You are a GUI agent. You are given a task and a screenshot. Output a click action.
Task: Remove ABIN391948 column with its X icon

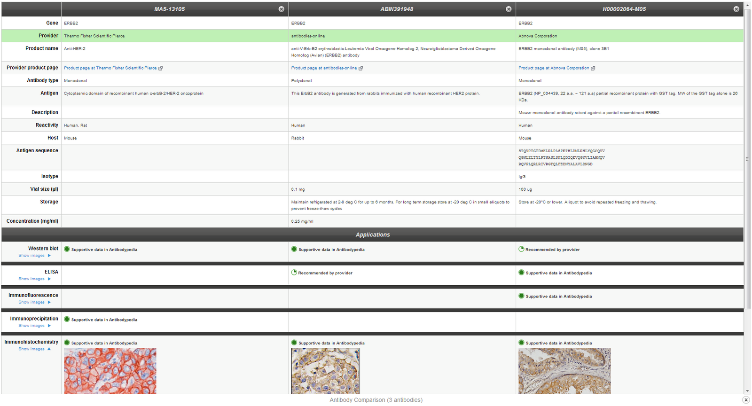click(509, 9)
